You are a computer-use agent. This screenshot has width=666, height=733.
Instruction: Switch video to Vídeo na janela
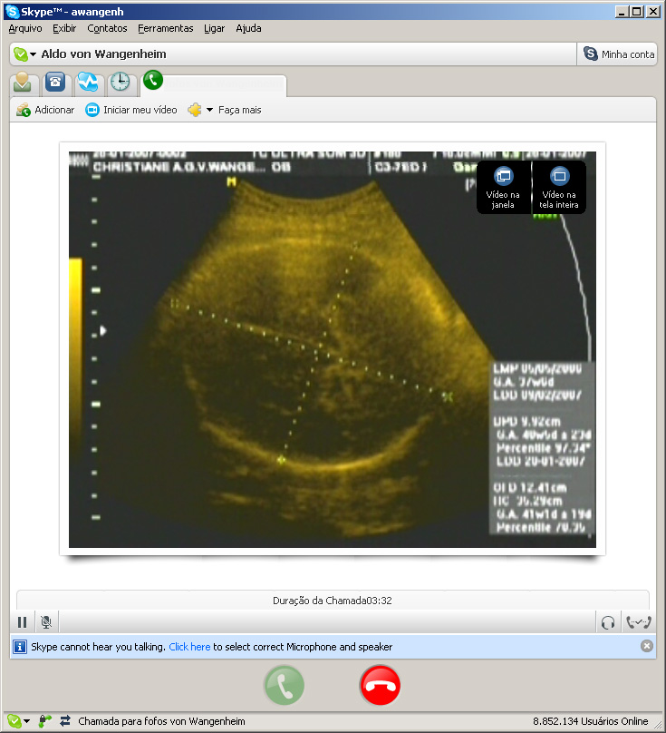(x=503, y=186)
